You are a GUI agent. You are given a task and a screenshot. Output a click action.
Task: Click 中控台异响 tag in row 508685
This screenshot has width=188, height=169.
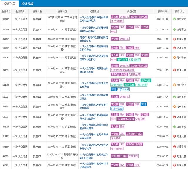tap(117, 149)
